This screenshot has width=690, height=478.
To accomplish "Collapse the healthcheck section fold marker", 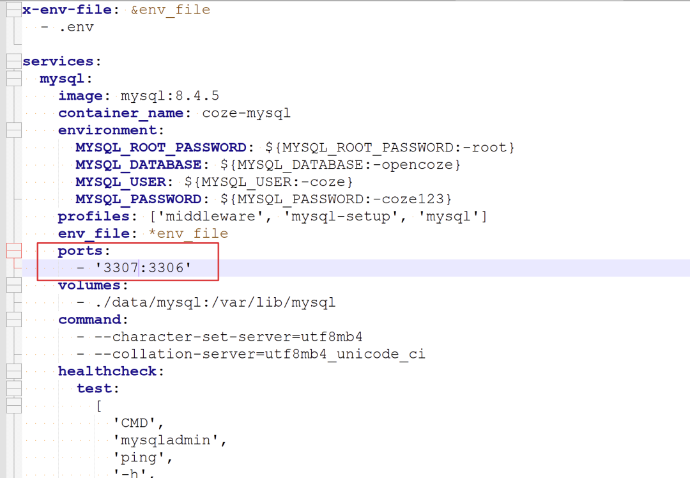I will (14, 371).
